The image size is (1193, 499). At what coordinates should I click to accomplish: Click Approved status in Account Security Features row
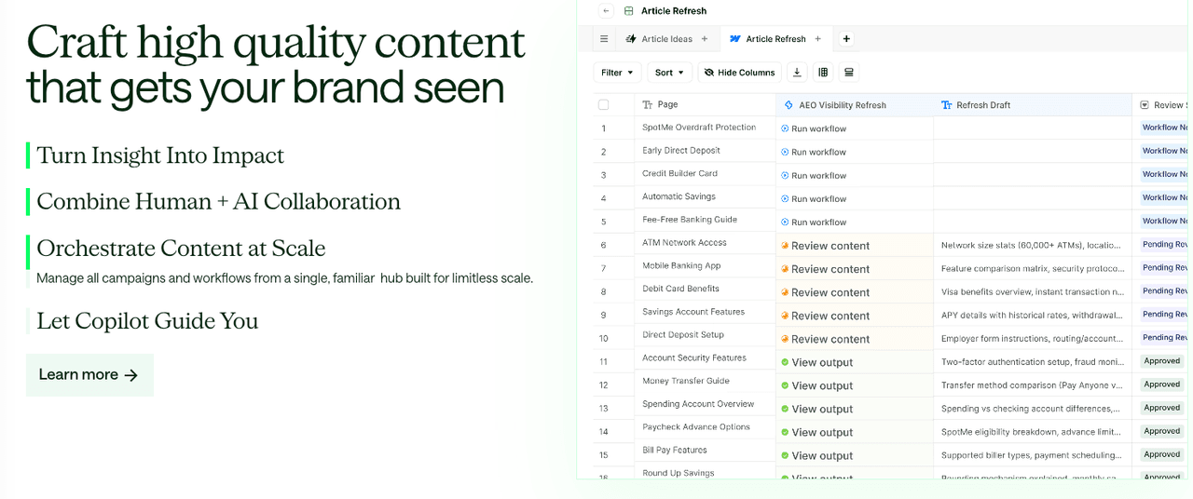[1162, 361]
